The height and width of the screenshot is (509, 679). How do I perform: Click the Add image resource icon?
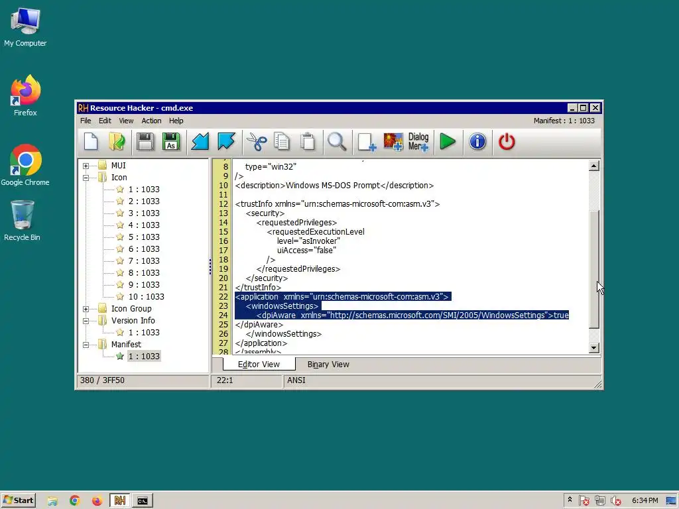point(393,142)
